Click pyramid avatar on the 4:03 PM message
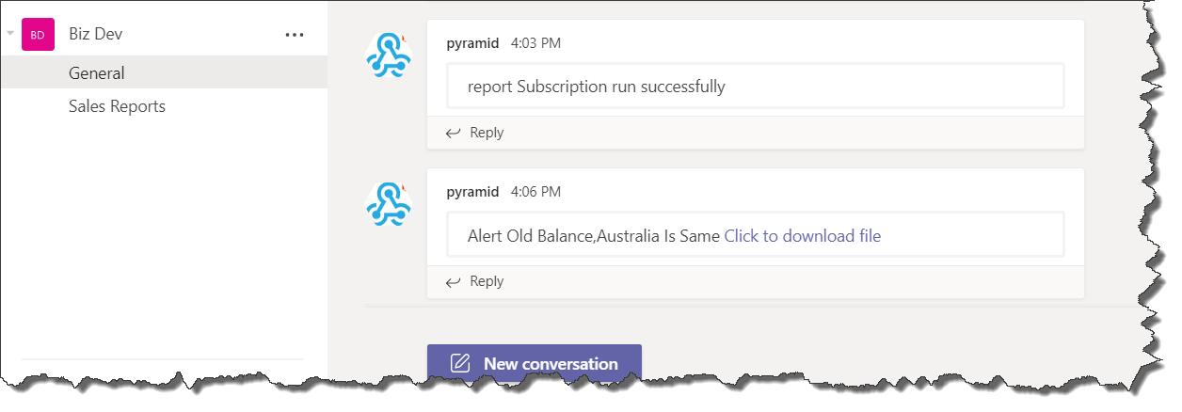Screen dimensions: 1182x412 pyautogui.click(x=388, y=55)
